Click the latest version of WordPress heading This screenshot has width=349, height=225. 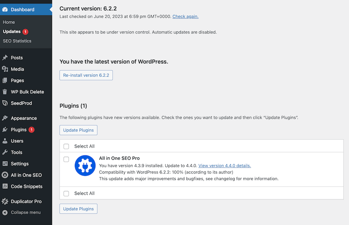114,61
